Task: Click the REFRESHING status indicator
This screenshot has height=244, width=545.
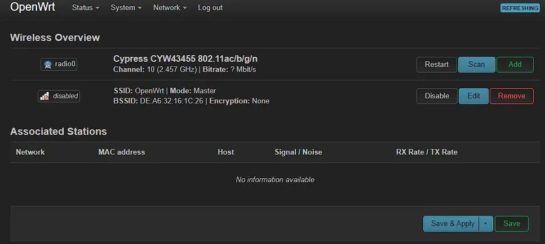Action: pyautogui.click(x=520, y=8)
